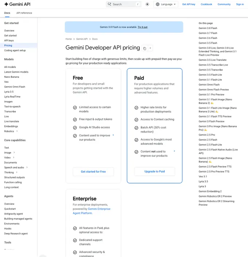Screen dimensions: 248x257
Task: Open Gemini Enterprise Agent Platform link
Action: pyautogui.click(x=92, y=211)
